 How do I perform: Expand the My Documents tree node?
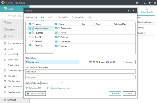click(27, 28)
